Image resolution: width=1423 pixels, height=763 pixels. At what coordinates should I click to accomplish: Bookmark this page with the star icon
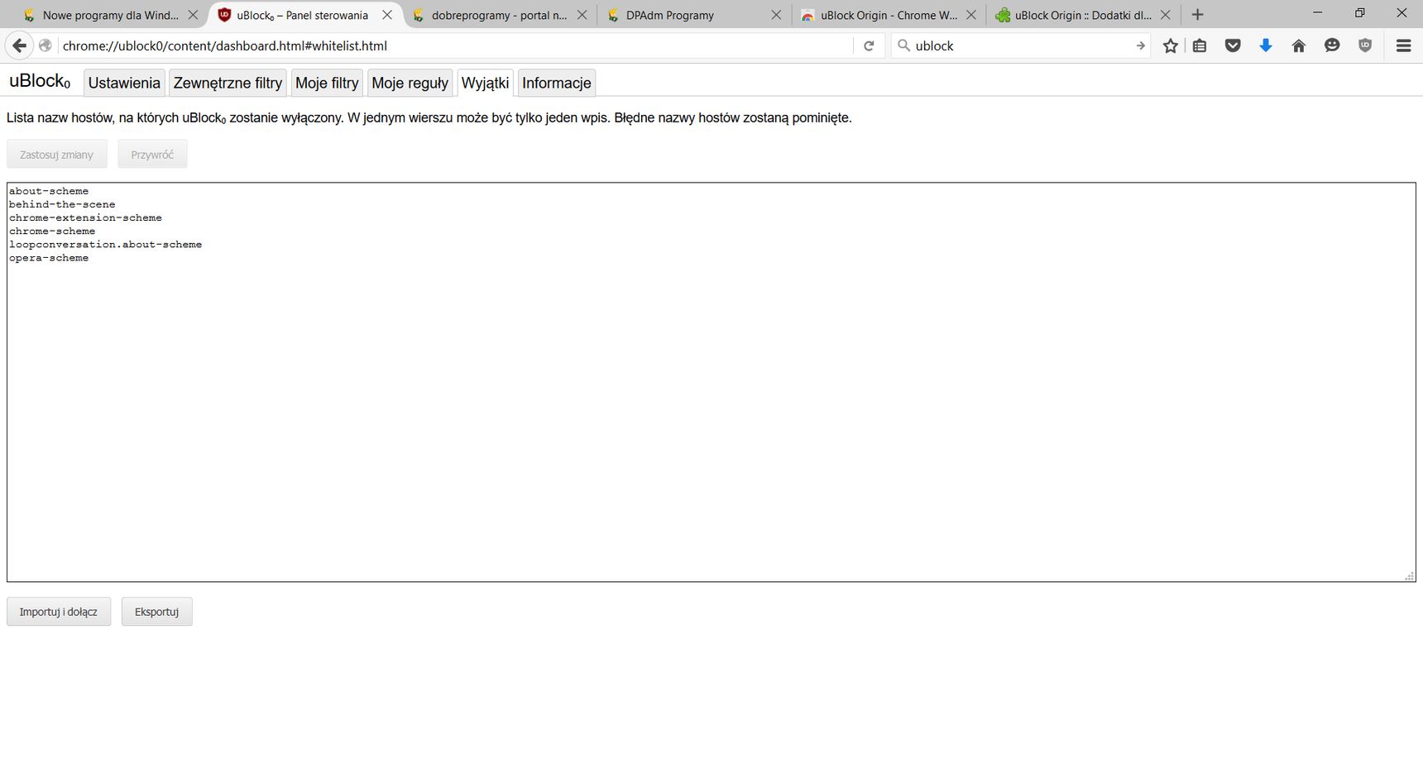pyautogui.click(x=1170, y=46)
